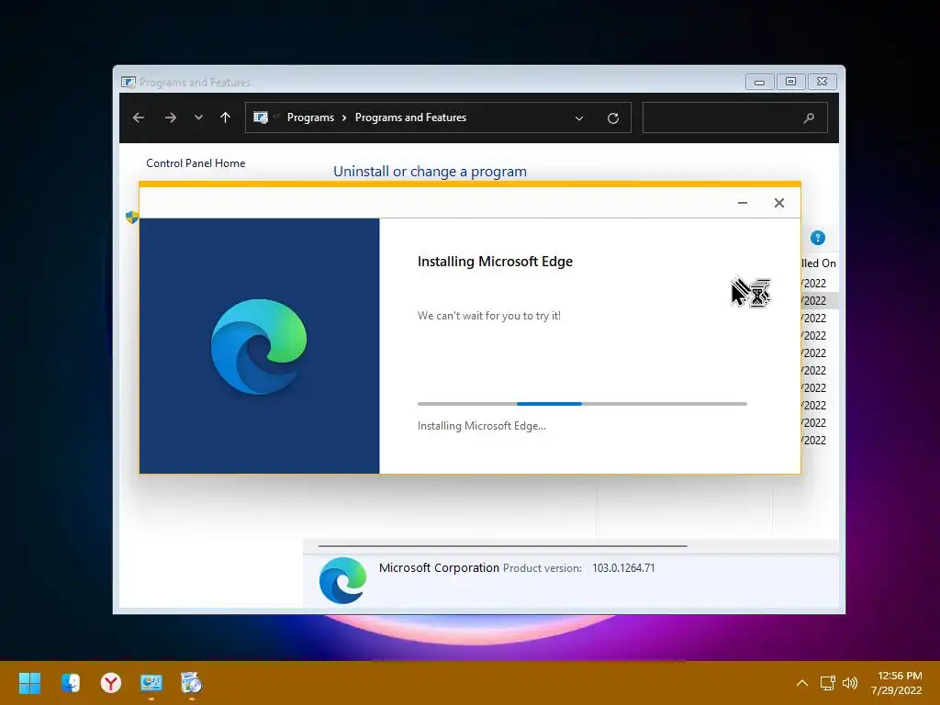Click product version 103.0.1264.71 text

[x=623, y=568]
